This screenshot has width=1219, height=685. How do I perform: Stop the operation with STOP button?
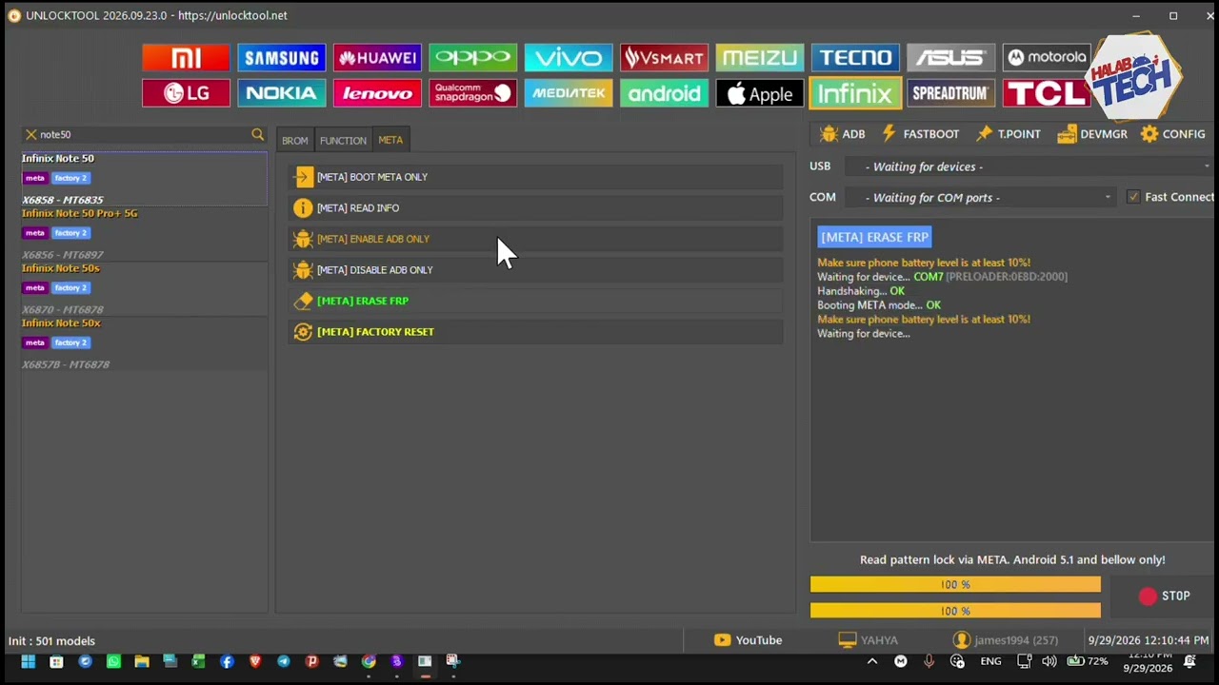1164,596
